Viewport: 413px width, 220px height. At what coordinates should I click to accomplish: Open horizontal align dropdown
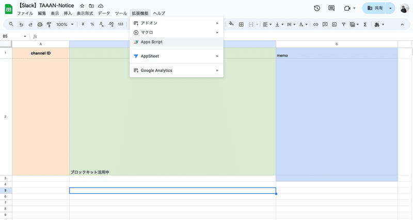tap(267, 24)
